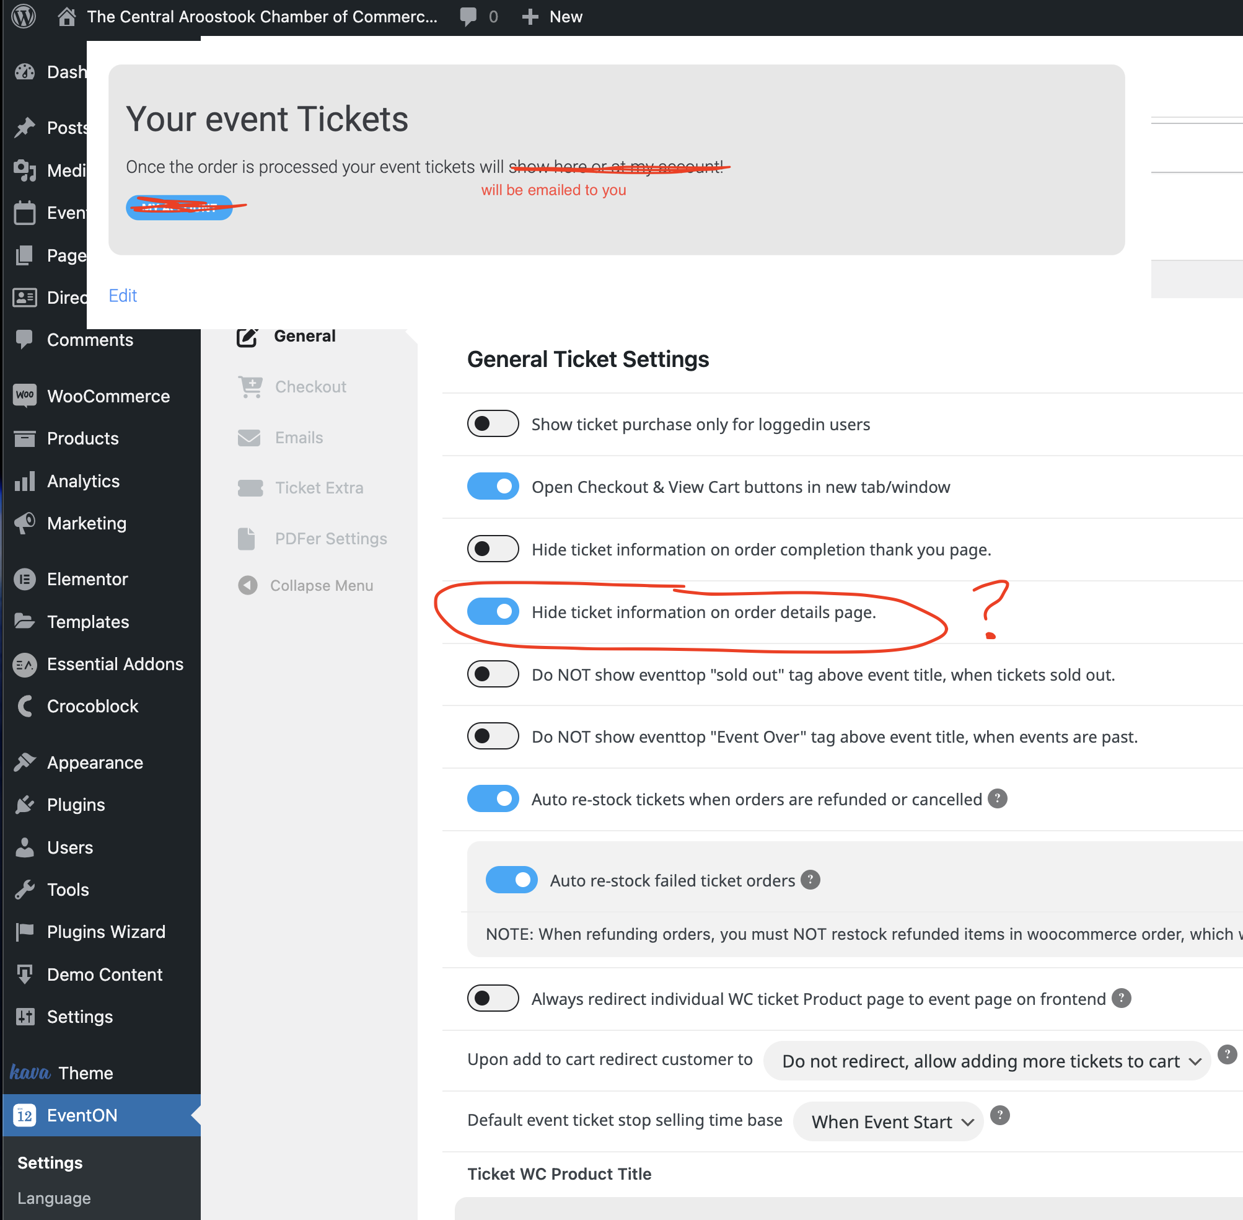Click the Crocoblock sidebar icon
Image resolution: width=1243 pixels, height=1220 pixels.
point(25,706)
